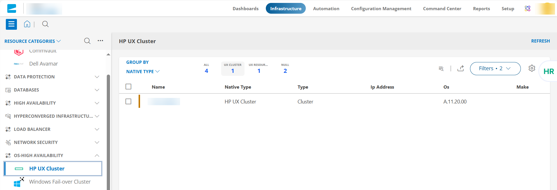Click the A.11.20.00 OS value

coord(455,102)
